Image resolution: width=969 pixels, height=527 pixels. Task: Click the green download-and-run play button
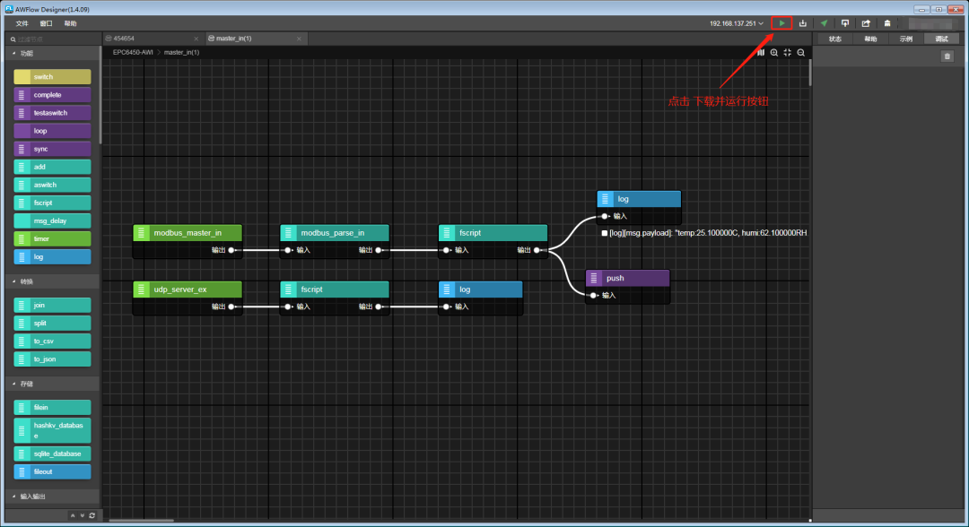pos(781,23)
